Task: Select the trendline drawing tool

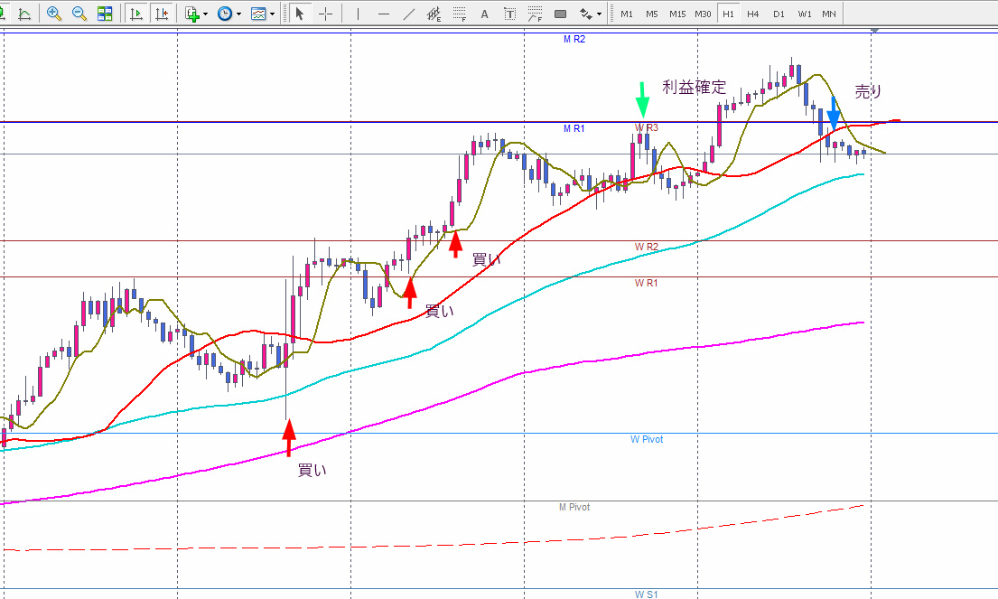Action: [408, 14]
